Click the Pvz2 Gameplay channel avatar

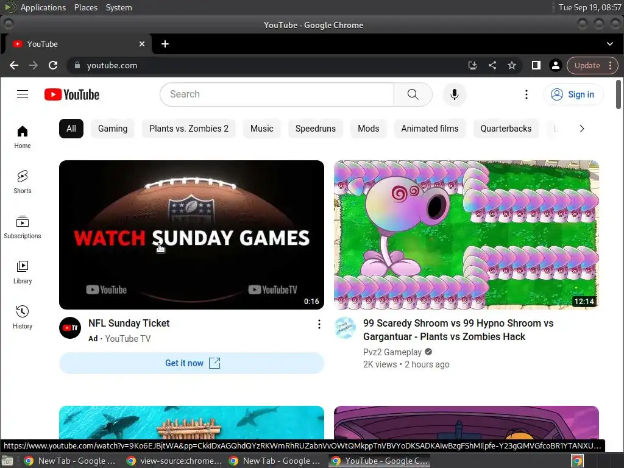[x=345, y=327]
